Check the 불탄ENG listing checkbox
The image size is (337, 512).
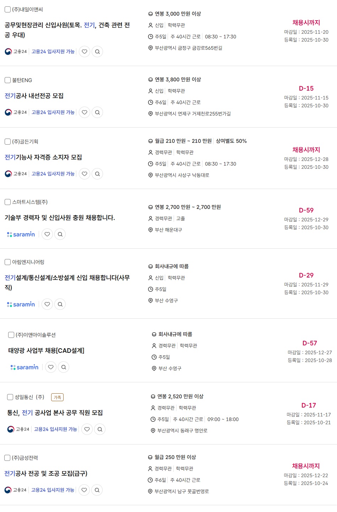7,80
